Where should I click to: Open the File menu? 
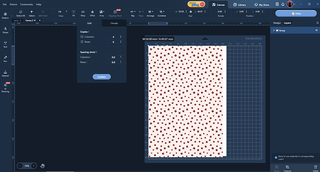(x=5, y=4)
